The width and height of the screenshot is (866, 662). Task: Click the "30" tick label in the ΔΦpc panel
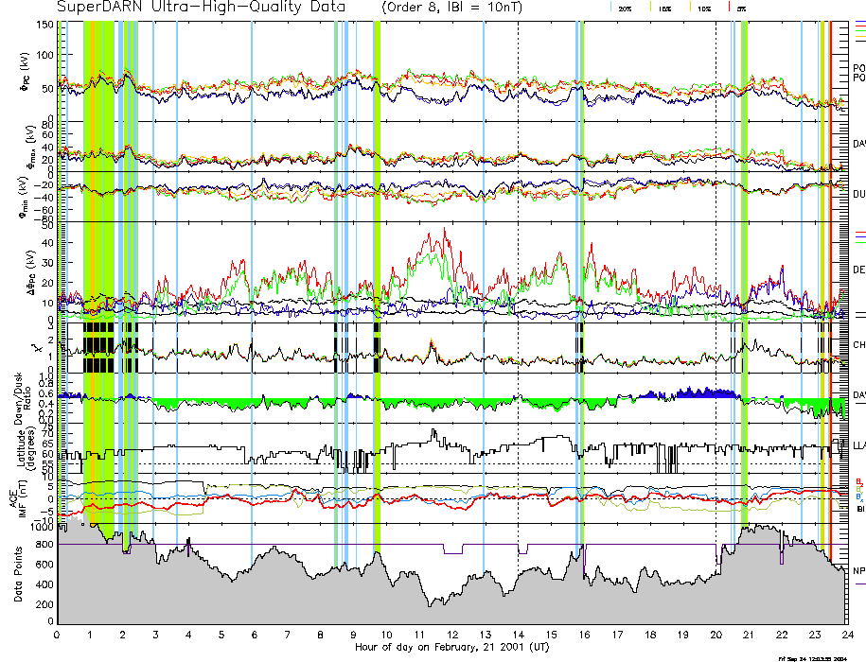tap(47, 263)
